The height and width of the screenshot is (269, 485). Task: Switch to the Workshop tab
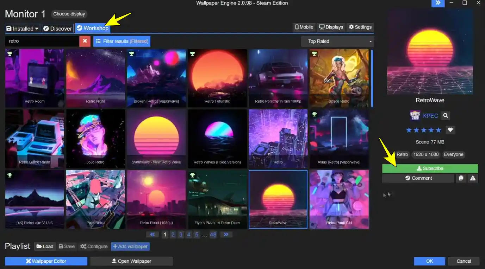click(x=93, y=28)
